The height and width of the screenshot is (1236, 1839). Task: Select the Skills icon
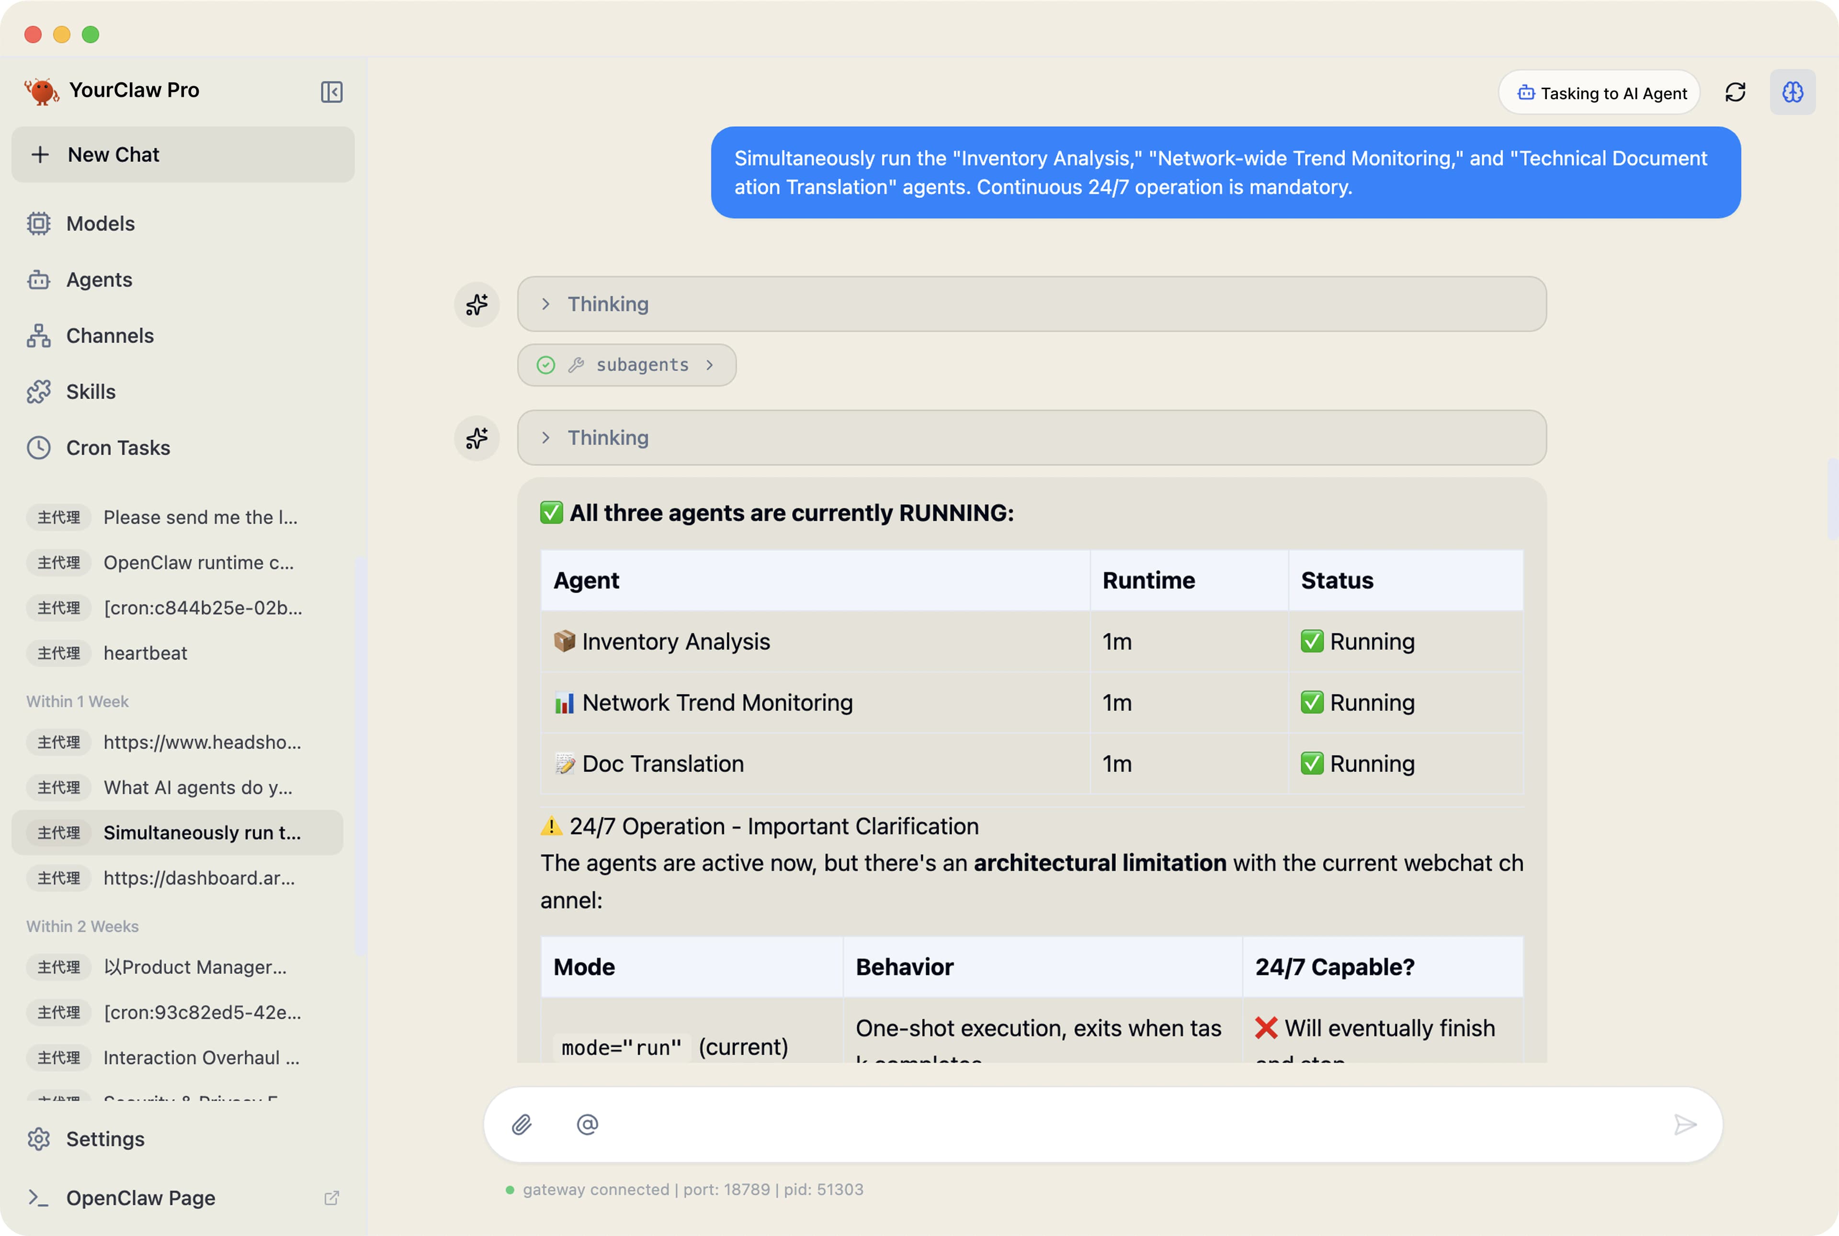point(39,392)
